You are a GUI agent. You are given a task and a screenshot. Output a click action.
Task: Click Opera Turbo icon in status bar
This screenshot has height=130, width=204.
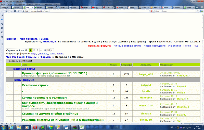tap(15, 124)
